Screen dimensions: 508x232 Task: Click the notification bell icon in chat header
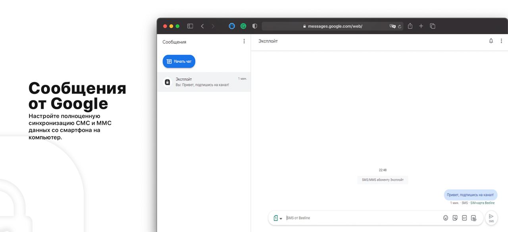click(491, 41)
